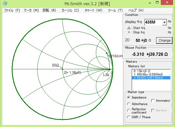Click the Start frq label
Screen dimensions: 175x127
(x=139, y=28)
